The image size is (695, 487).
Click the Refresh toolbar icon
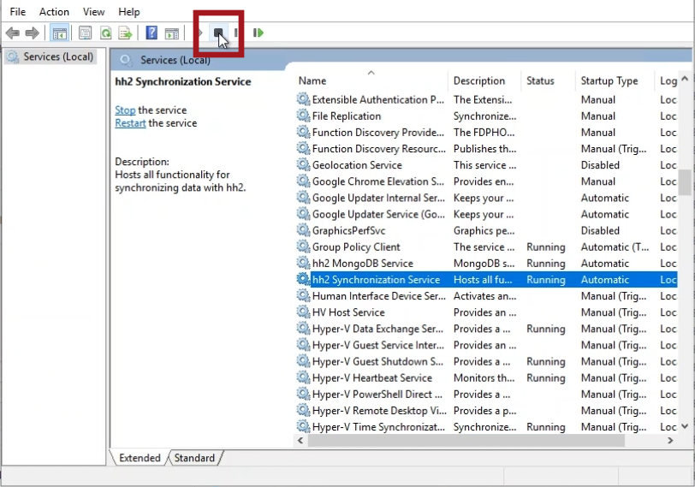[x=105, y=33]
